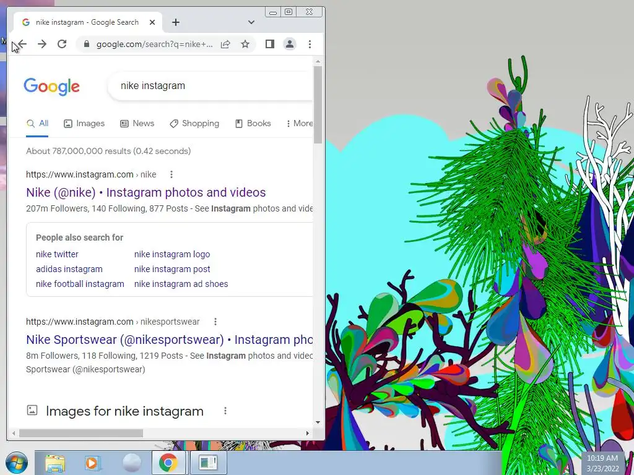Switch to the News search tab
This screenshot has width=634, height=475.
coord(137,124)
